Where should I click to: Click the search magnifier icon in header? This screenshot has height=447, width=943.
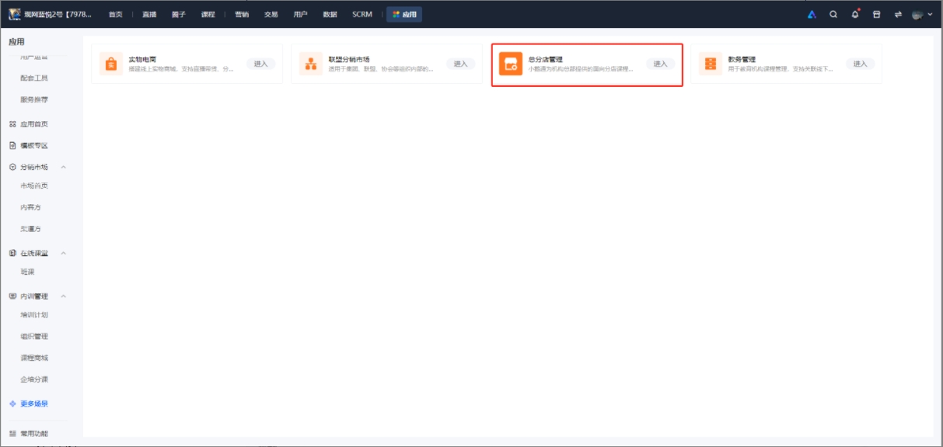(x=833, y=14)
